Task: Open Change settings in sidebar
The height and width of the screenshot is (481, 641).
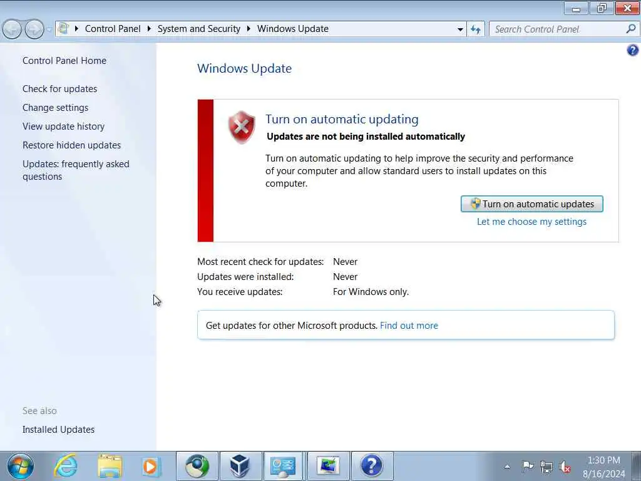Action: pos(55,108)
